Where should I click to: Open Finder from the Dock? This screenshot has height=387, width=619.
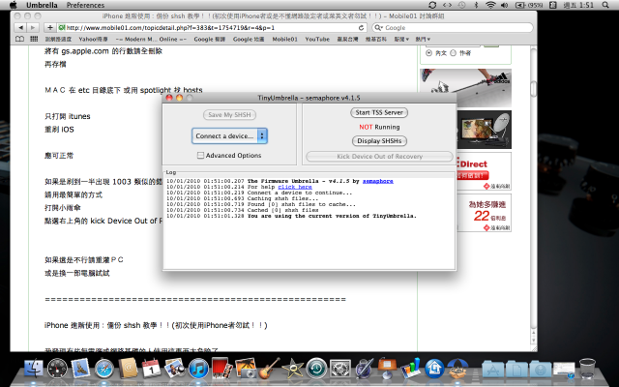pyautogui.click(x=34, y=368)
